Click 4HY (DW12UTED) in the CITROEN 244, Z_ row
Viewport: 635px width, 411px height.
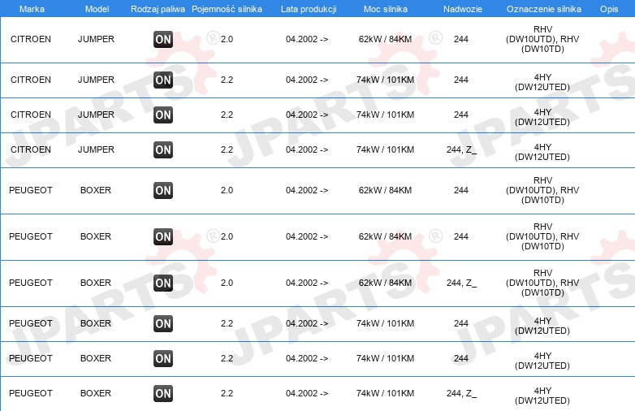coord(542,152)
